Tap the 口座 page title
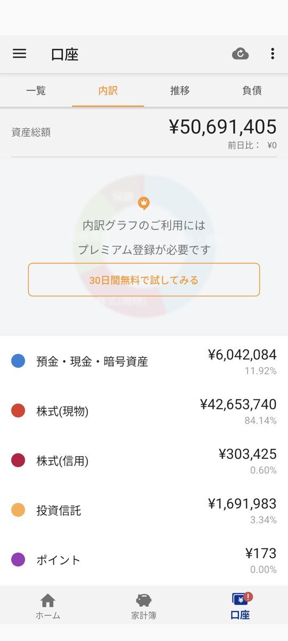This screenshot has width=288, height=641. 65,54
